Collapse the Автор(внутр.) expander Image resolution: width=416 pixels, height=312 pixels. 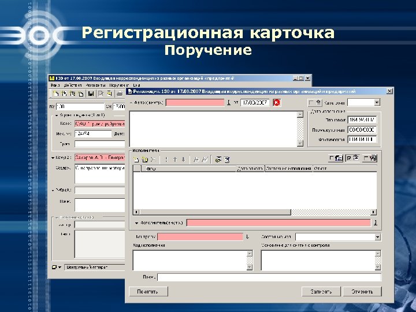131,103
